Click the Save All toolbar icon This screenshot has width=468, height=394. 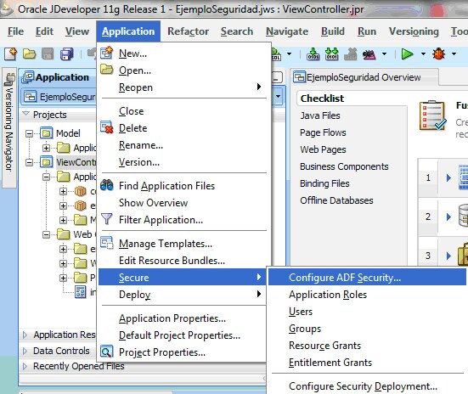(x=66, y=54)
